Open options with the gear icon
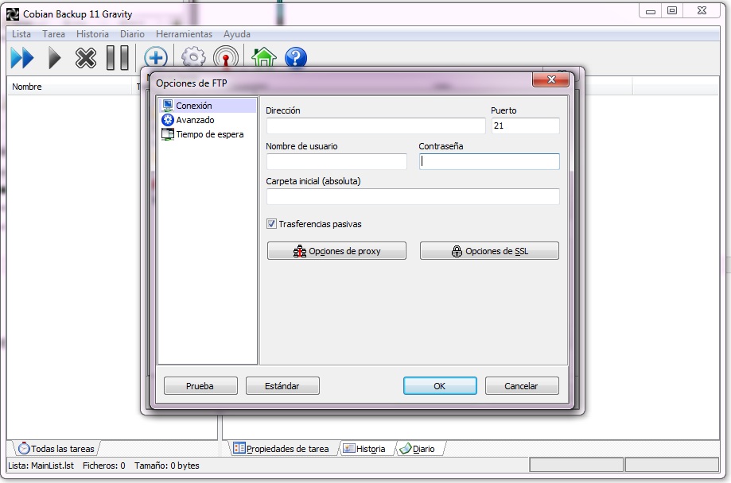 coord(193,58)
